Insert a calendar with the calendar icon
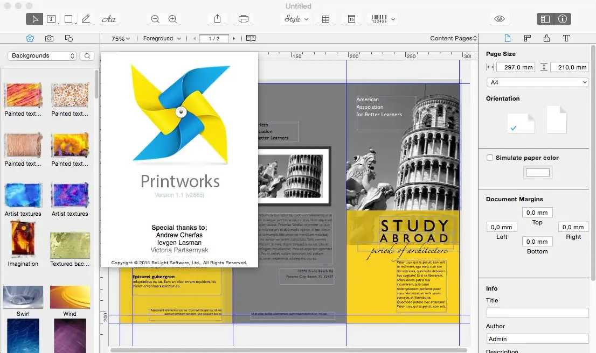Viewport: 596px width, 353px height. [351, 19]
